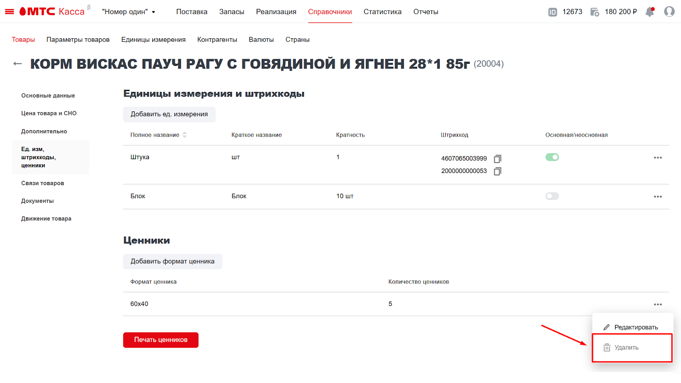This screenshot has height=383, width=681.
Task: Switch to Параметры товаров tab
Action: [78, 40]
